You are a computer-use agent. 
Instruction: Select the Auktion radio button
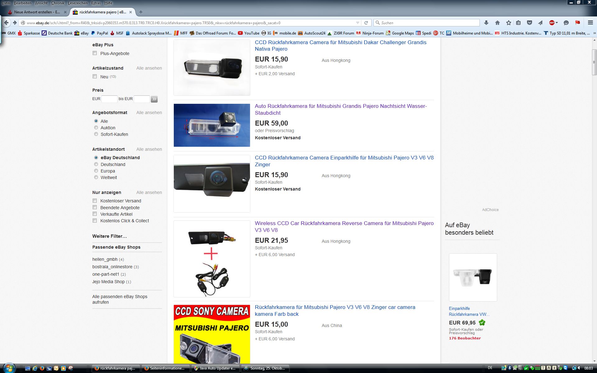point(96,127)
